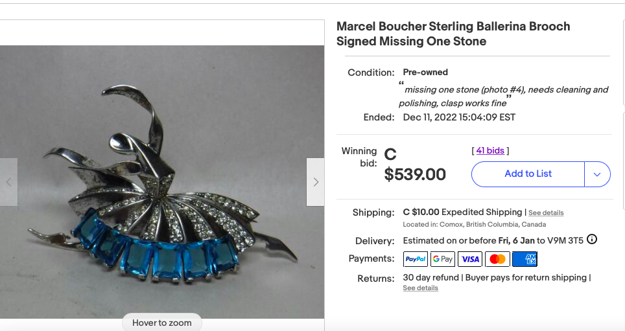Click the PayPal payment icon
Image resolution: width=625 pixels, height=331 pixels.
pos(415,259)
